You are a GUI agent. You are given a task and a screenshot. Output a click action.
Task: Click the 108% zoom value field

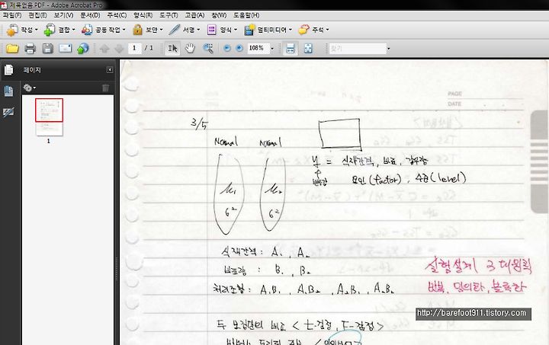pos(258,48)
